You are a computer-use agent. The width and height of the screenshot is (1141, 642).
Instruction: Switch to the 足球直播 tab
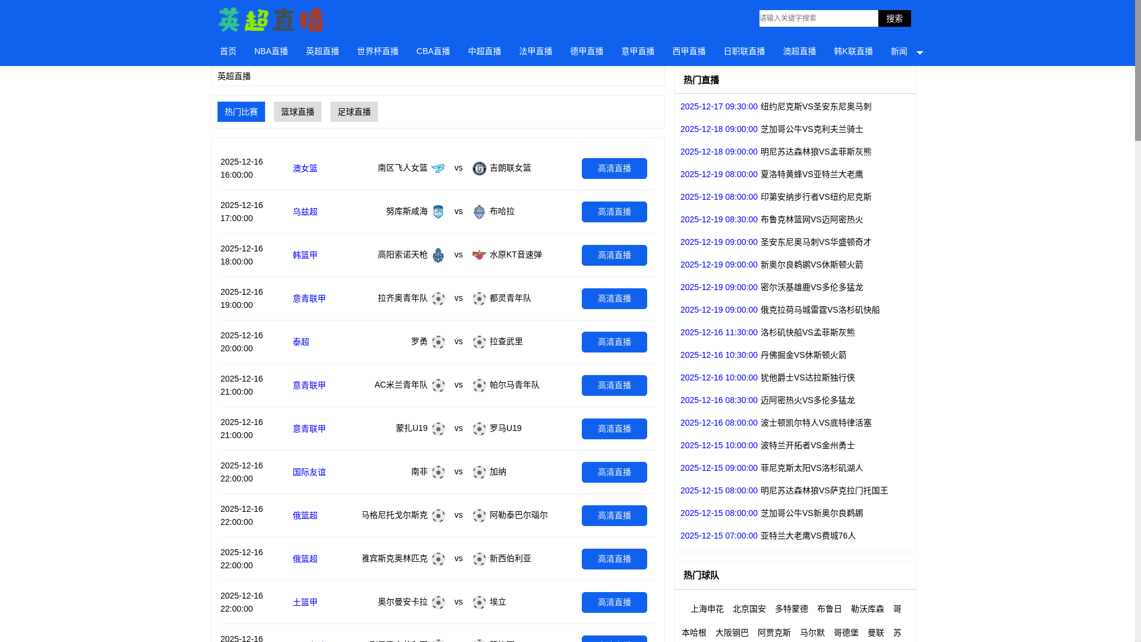[x=354, y=112]
